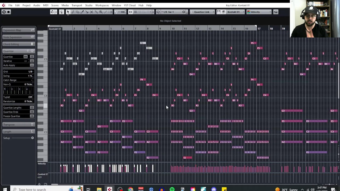Click the Windows Start button

5,189
